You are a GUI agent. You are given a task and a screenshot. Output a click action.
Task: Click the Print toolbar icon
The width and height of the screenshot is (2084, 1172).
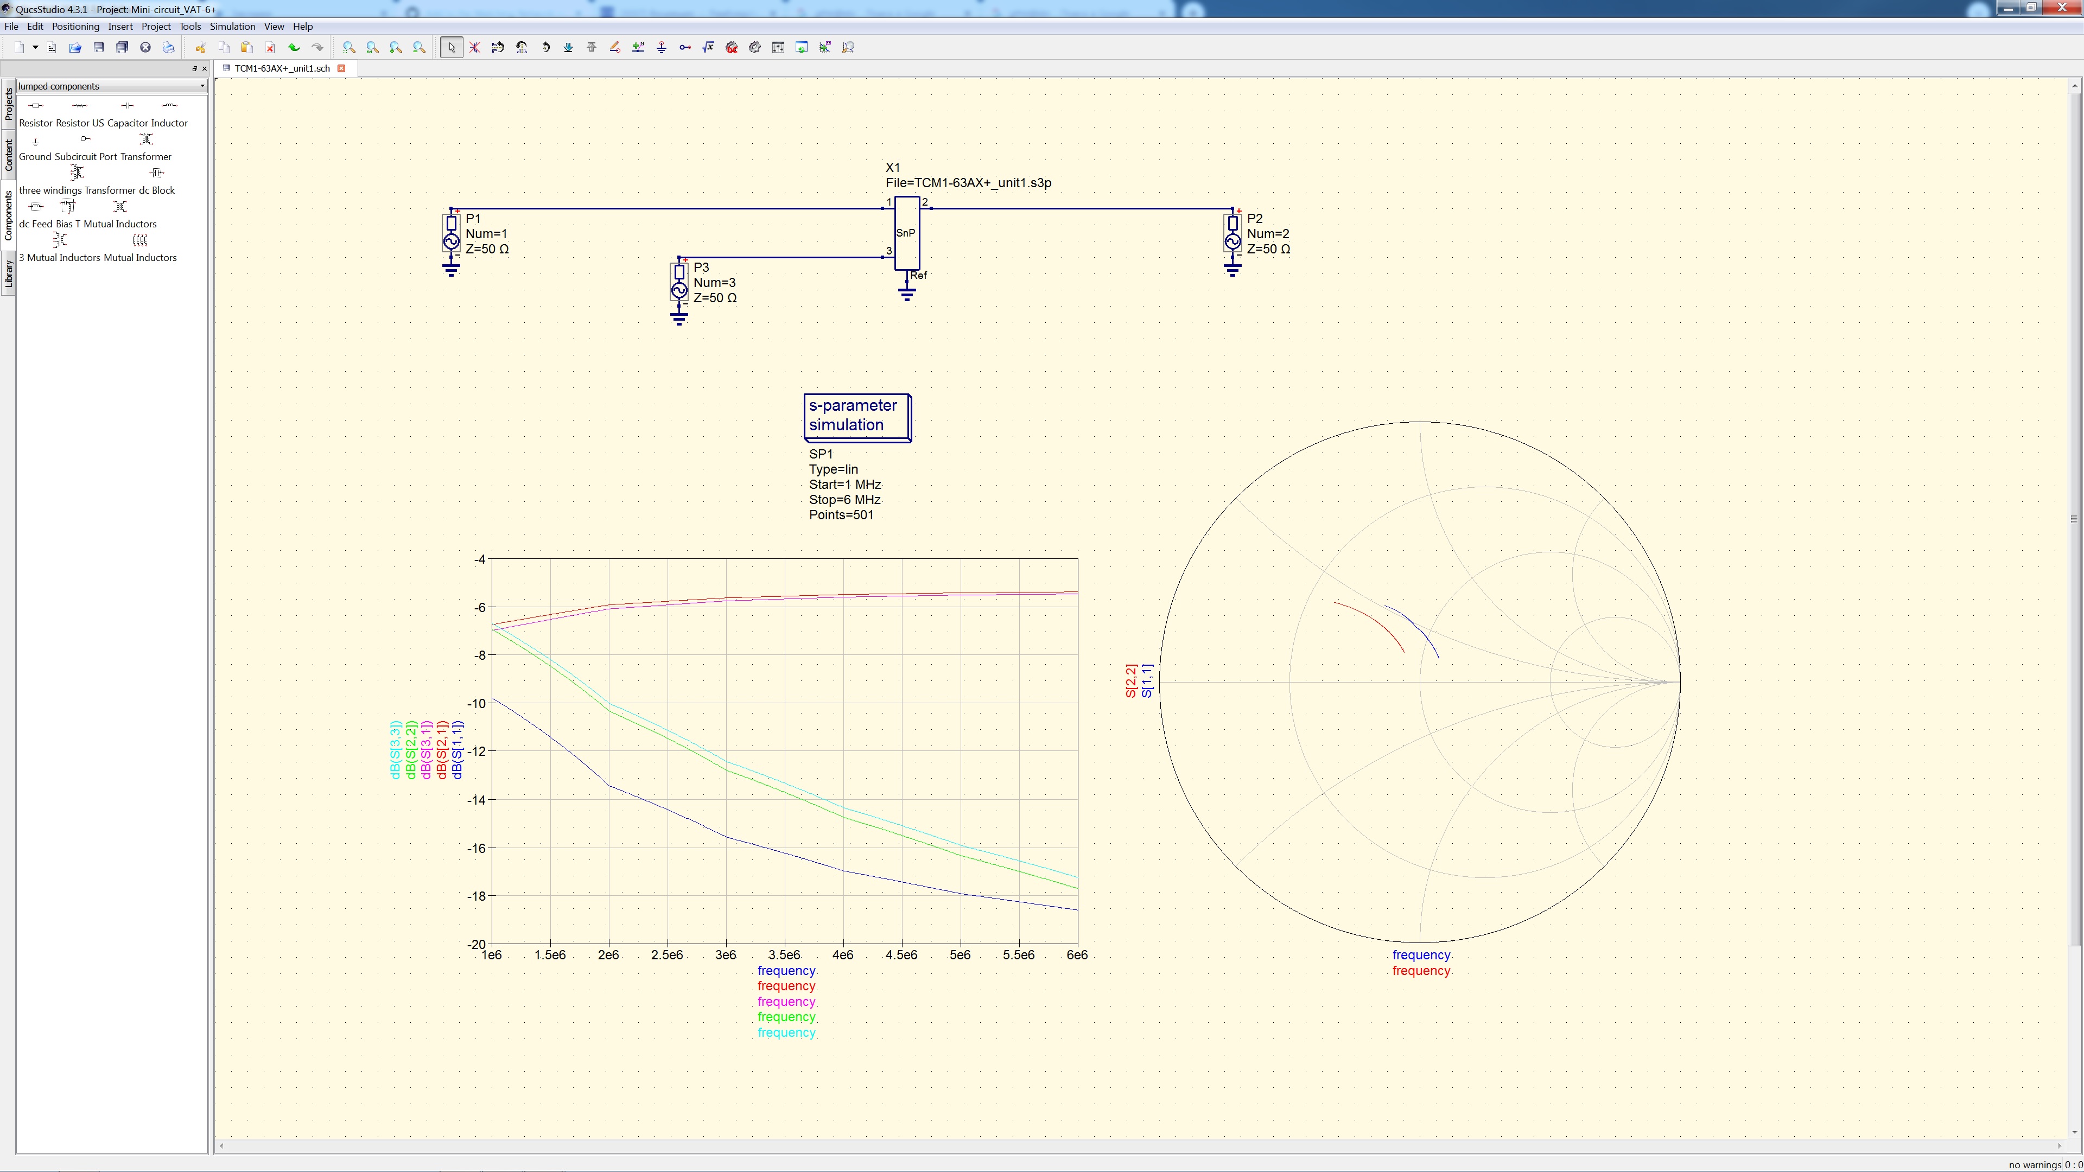(168, 48)
